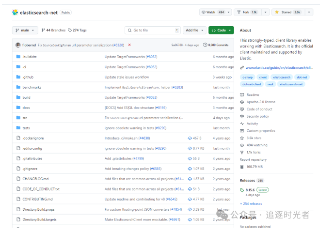Open the .gitattributes file
The width and height of the screenshot is (334, 233).
click(x=32, y=158)
